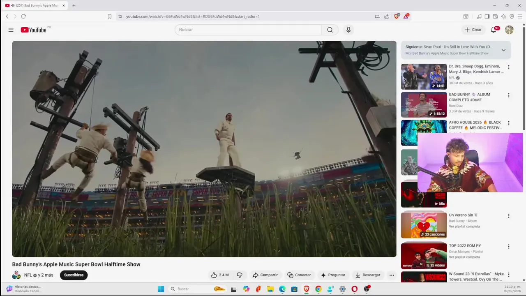Open more actions below the video
This screenshot has width=526, height=296.
click(392, 275)
